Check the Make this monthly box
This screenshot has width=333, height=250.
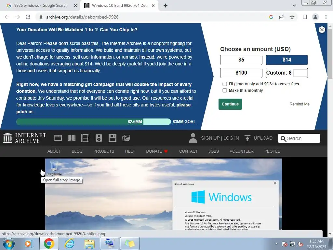pyautogui.click(x=224, y=90)
